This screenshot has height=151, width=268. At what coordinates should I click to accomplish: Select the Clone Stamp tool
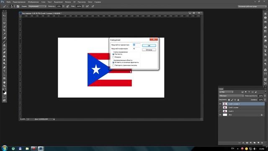(5, 45)
